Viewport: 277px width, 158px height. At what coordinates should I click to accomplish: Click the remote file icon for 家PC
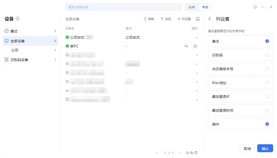pos(195,46)
